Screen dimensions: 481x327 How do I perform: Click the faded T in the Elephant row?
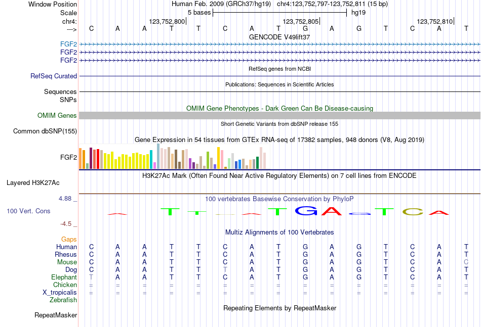coord(91,277)
